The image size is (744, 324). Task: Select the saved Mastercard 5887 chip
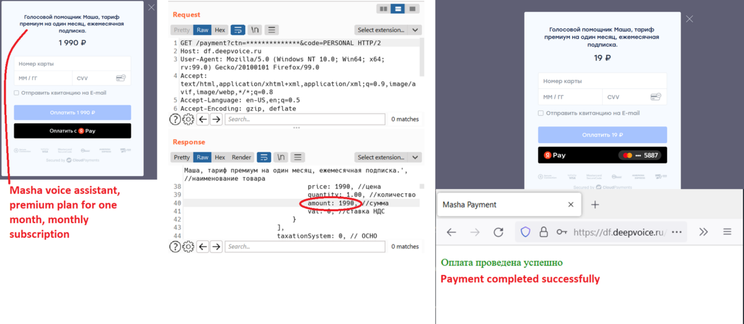tap(640, 155)
